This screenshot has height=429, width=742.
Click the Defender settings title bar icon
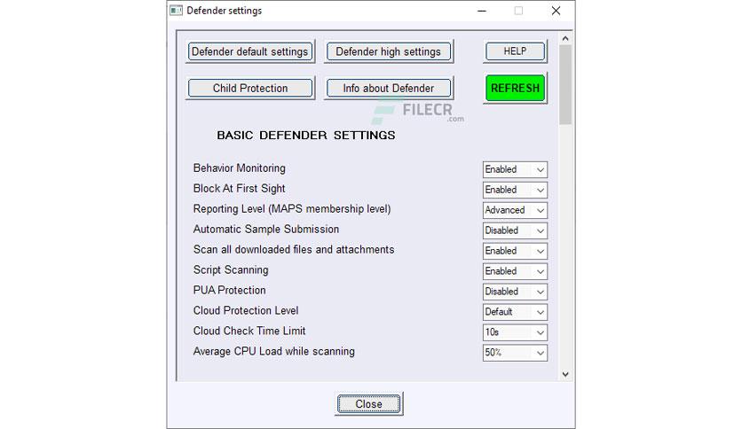coord(176,11)
